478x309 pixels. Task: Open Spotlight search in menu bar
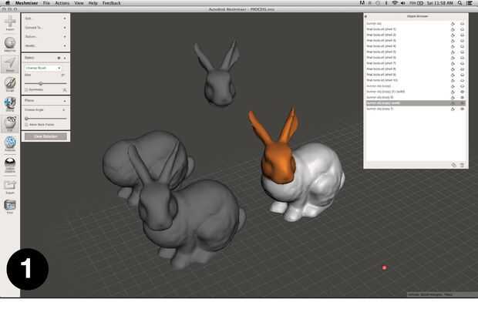point(459,3)
